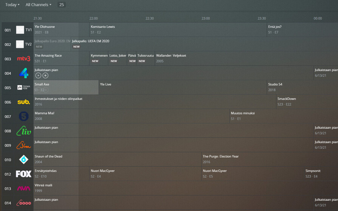This screenshot has width=338, height=211.
Task: Open The Amazing Race S31 E1
Action: coord(61,59)
